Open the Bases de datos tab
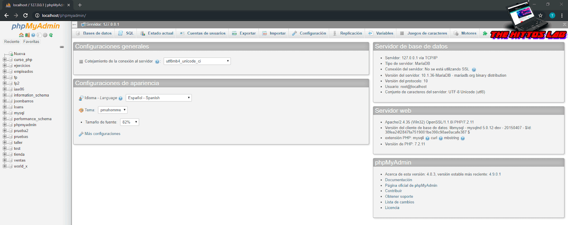The width and height of the screenshot is (568, 225). point(94,33)
